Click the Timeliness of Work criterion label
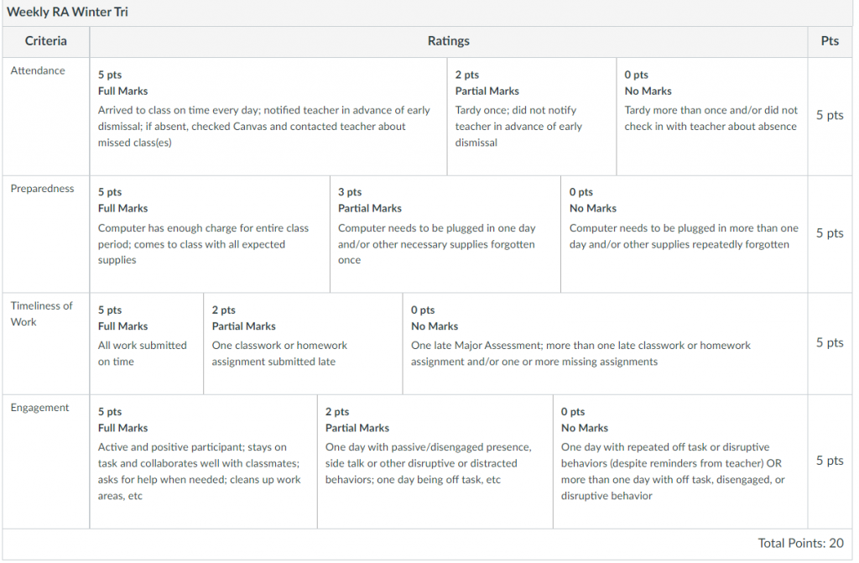This screenshot has width=859, height=563. [41, 314]
